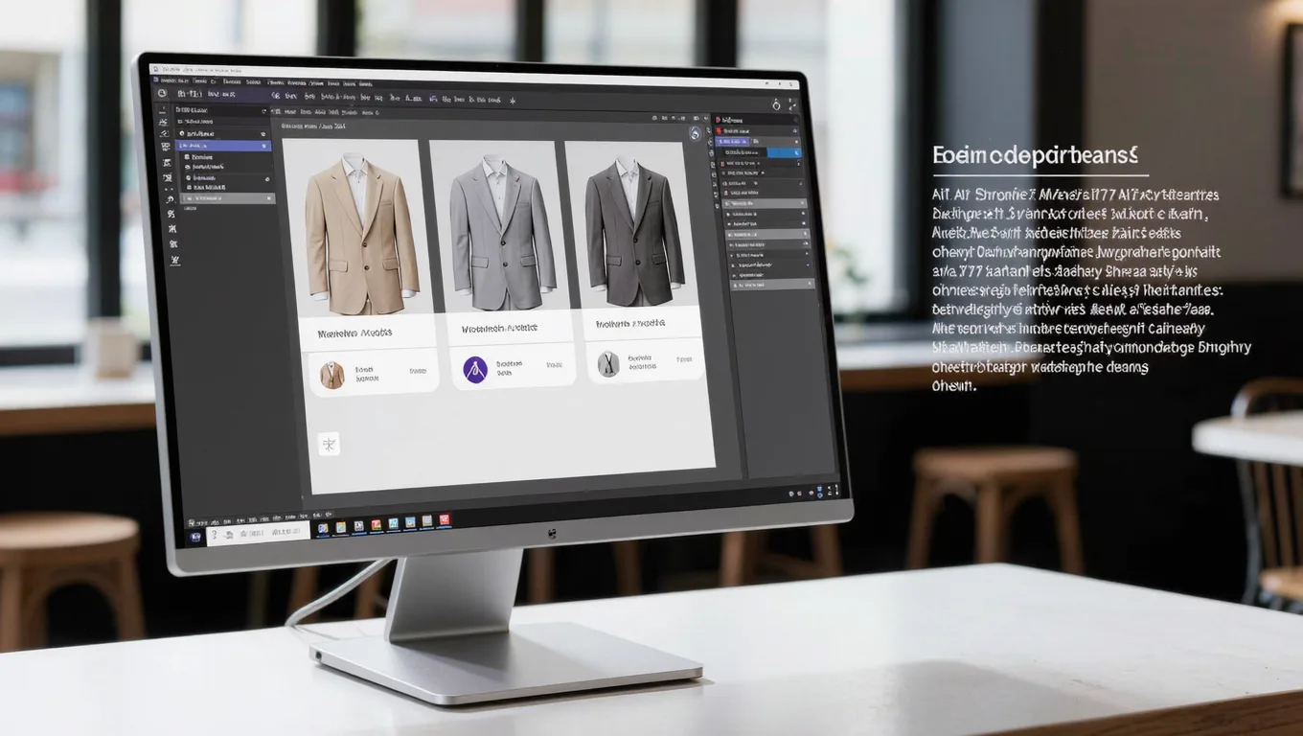Click the red icon in the right panel header
Screen dimensions: 1303x736
coord(719,120)
